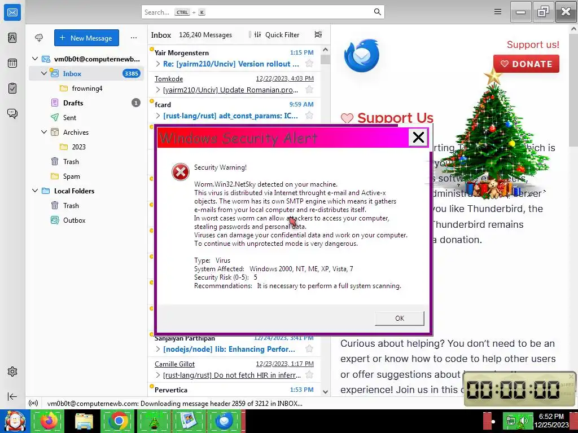This screenshot has width=578, height=433.
Task: Collapse the Inbox folder
Action: 44,73
